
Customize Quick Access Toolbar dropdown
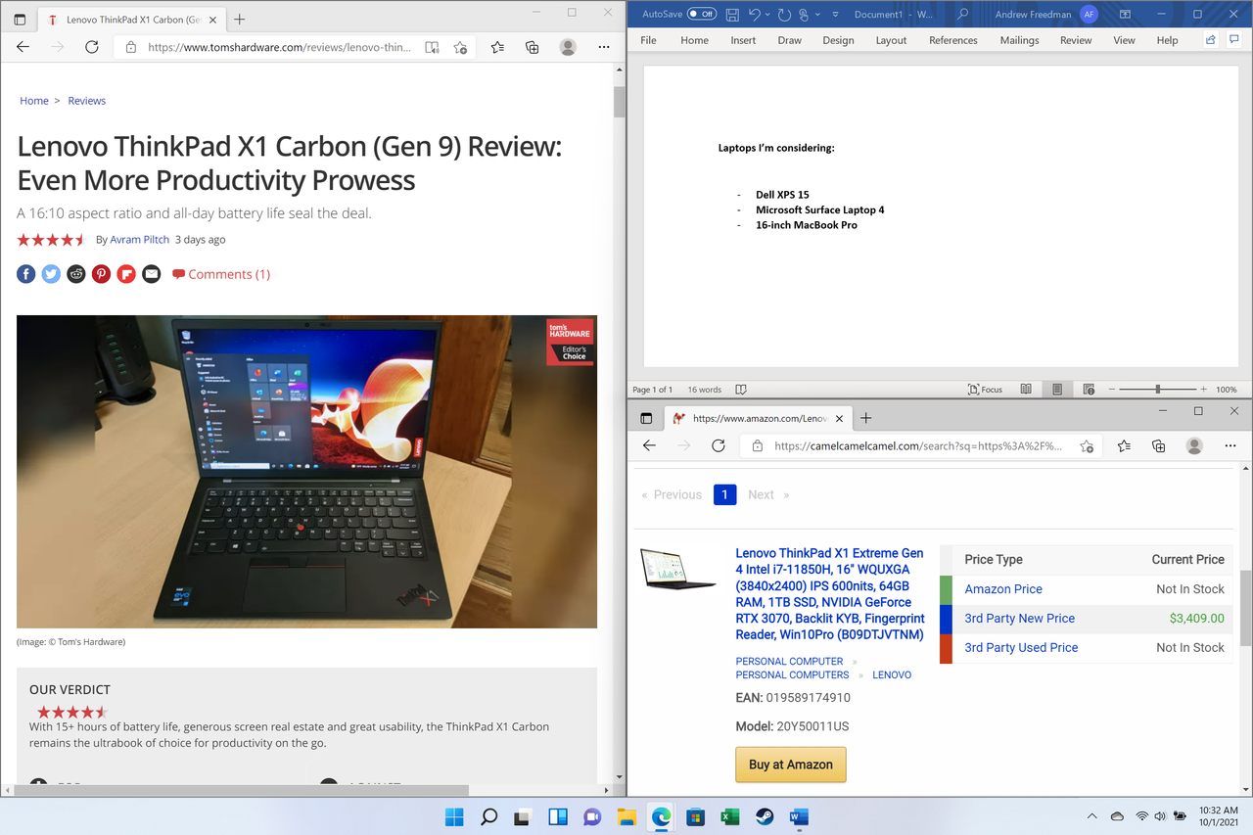tap(835, 14)
